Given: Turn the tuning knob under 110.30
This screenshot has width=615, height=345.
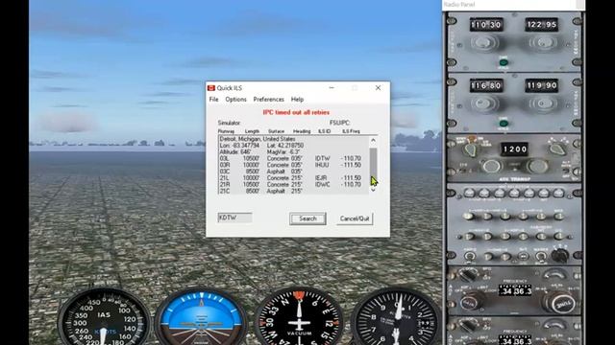Looking at the screenshot, I should click(x=484, y=43).
